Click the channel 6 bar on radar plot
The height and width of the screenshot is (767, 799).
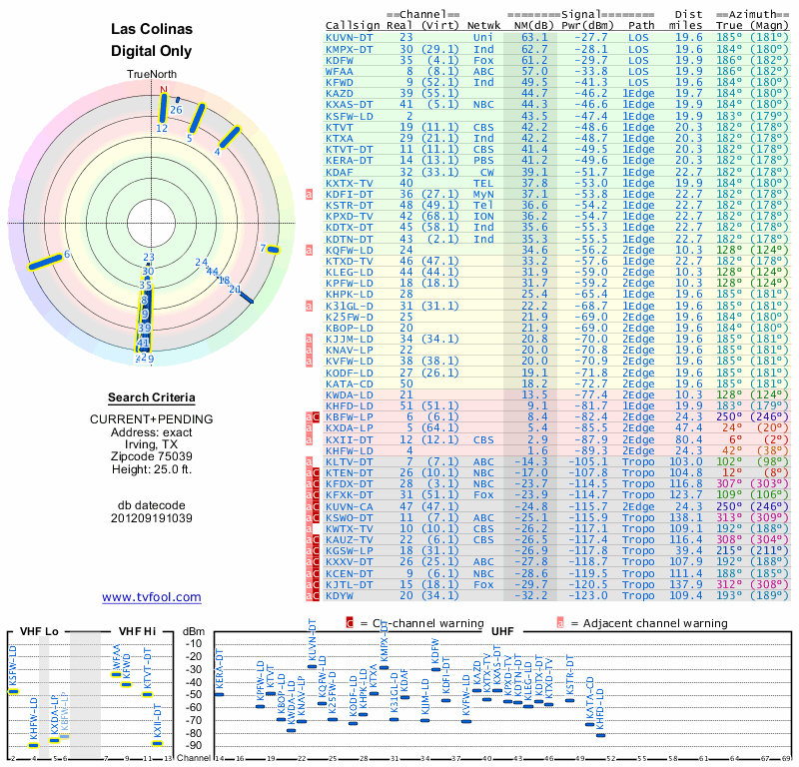click(45, 261)
